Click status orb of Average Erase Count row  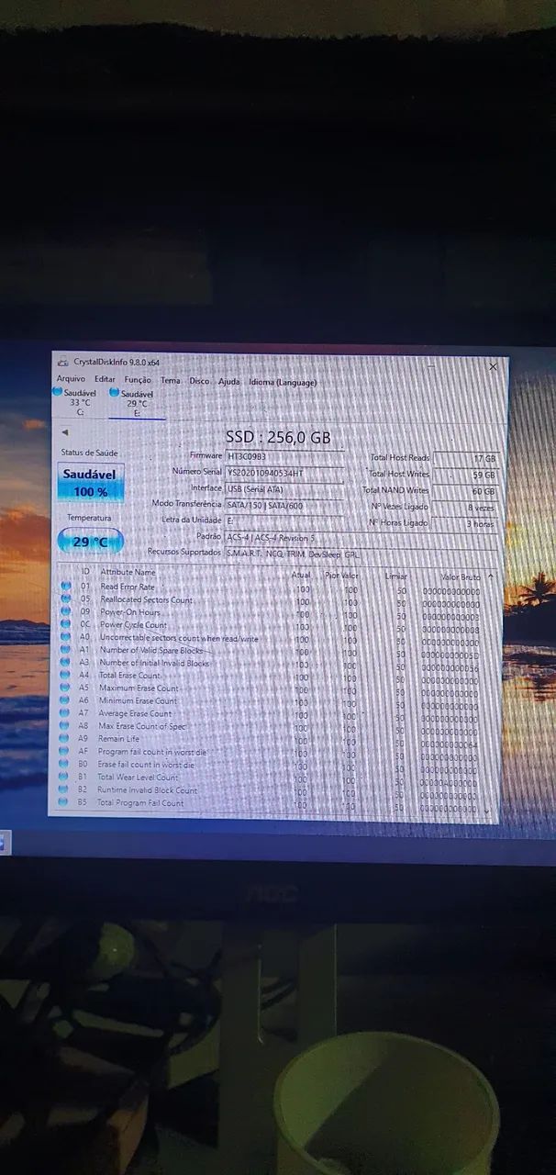tap(65, 713)
